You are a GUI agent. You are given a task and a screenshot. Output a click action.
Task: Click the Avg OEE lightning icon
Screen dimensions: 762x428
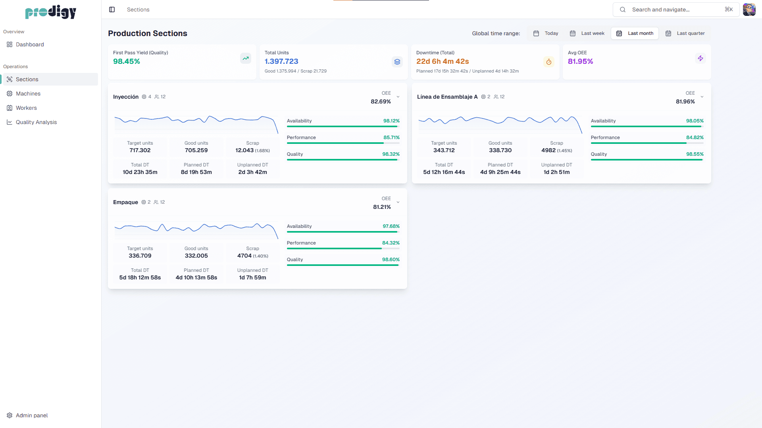(x=700, y=58)
